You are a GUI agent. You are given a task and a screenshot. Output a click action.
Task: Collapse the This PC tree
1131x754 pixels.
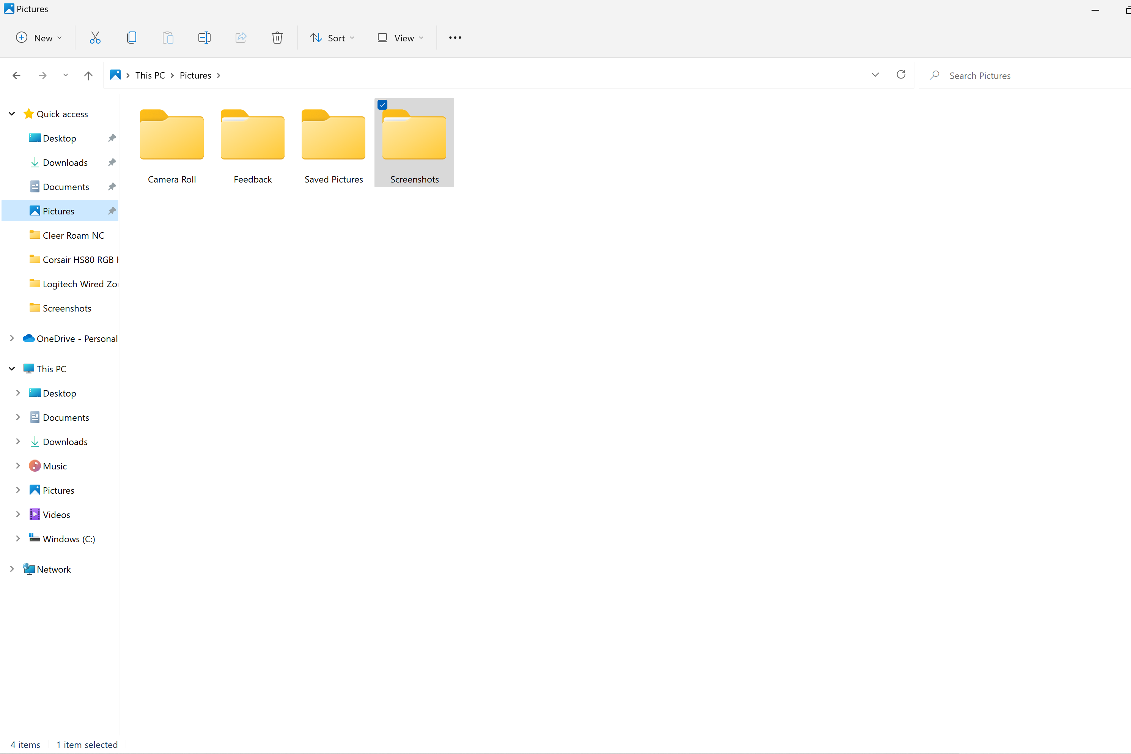click(12, 369)
